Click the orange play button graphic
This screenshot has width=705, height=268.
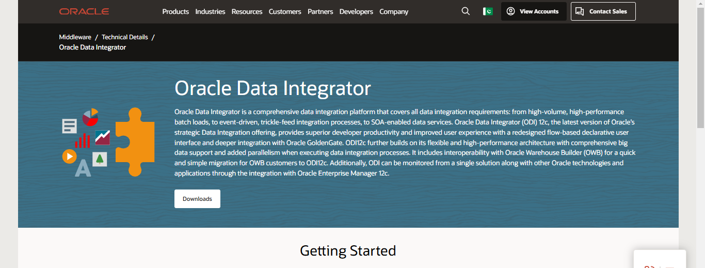[69, 156]
